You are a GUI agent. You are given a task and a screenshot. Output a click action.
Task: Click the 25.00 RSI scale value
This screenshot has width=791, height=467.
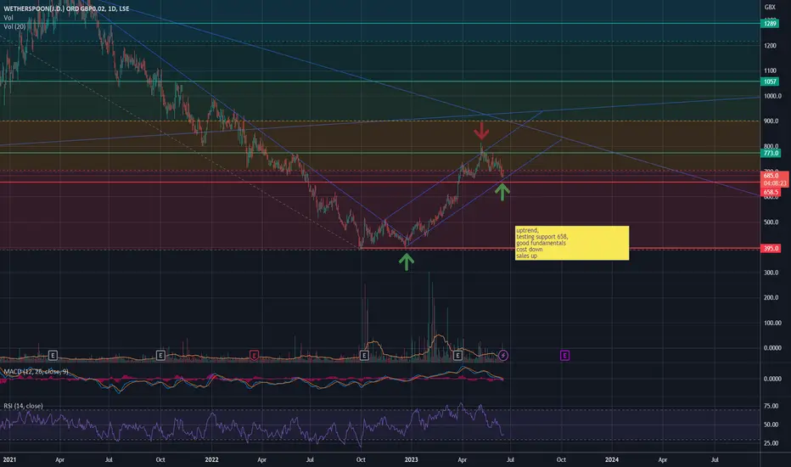pos(771,443)
